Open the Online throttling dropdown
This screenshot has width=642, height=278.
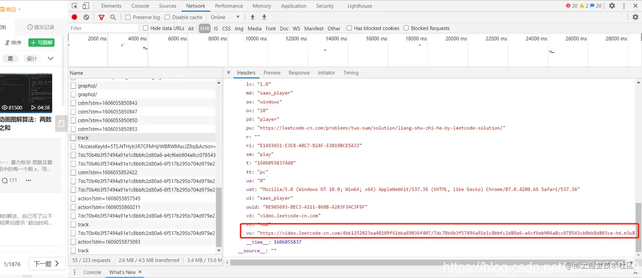[x=225, y=17]
